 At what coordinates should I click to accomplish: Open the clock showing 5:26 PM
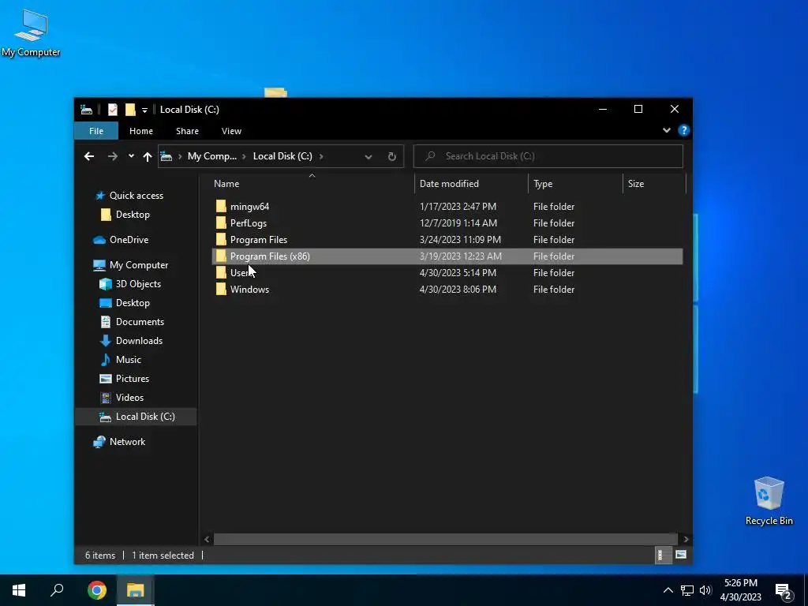(740, 590)
